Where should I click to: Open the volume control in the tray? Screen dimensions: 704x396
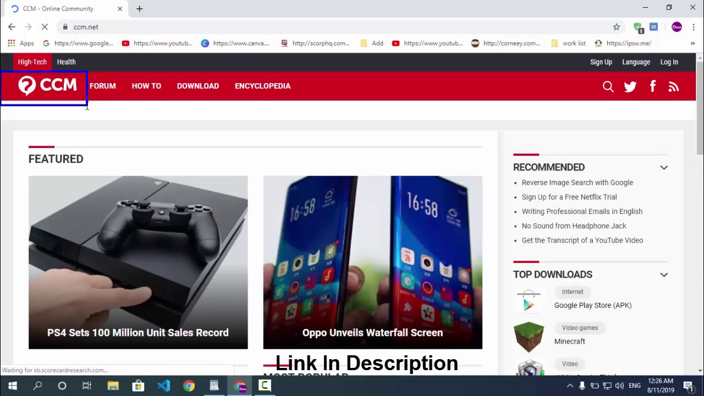619,386
